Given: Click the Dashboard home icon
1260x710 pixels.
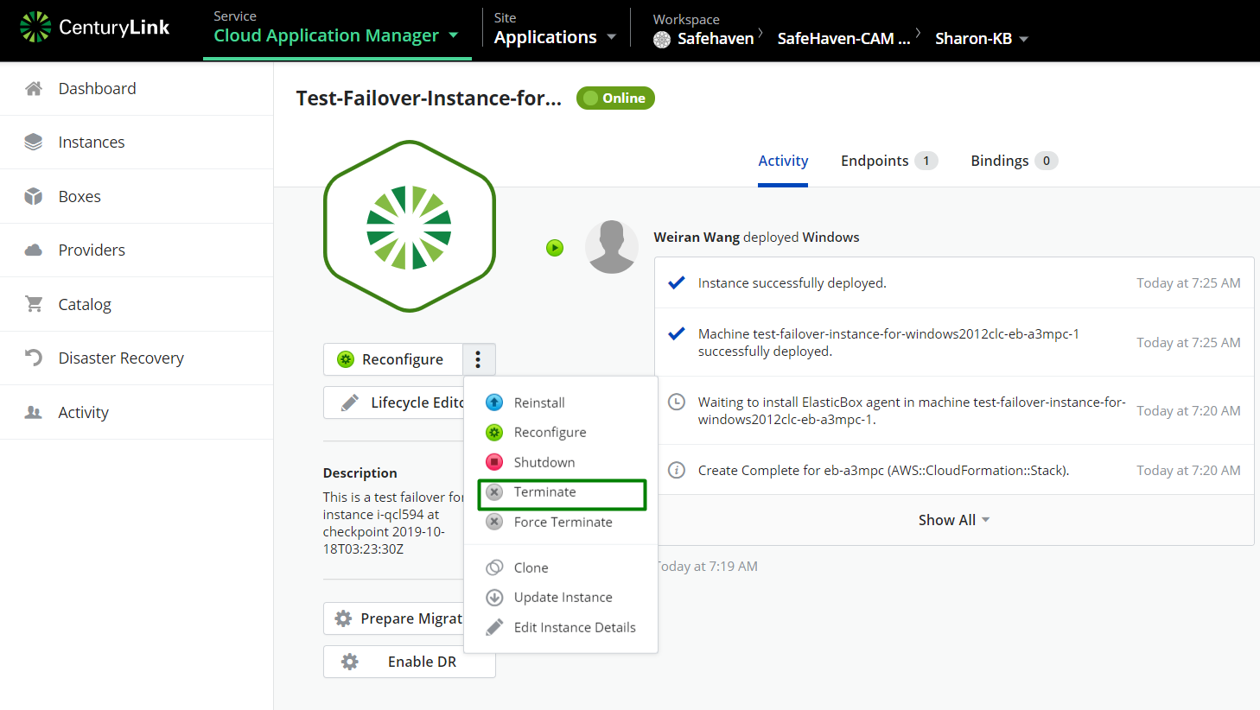Looking at the screenshot, I should pyautogui.click(x=34, y=88).
